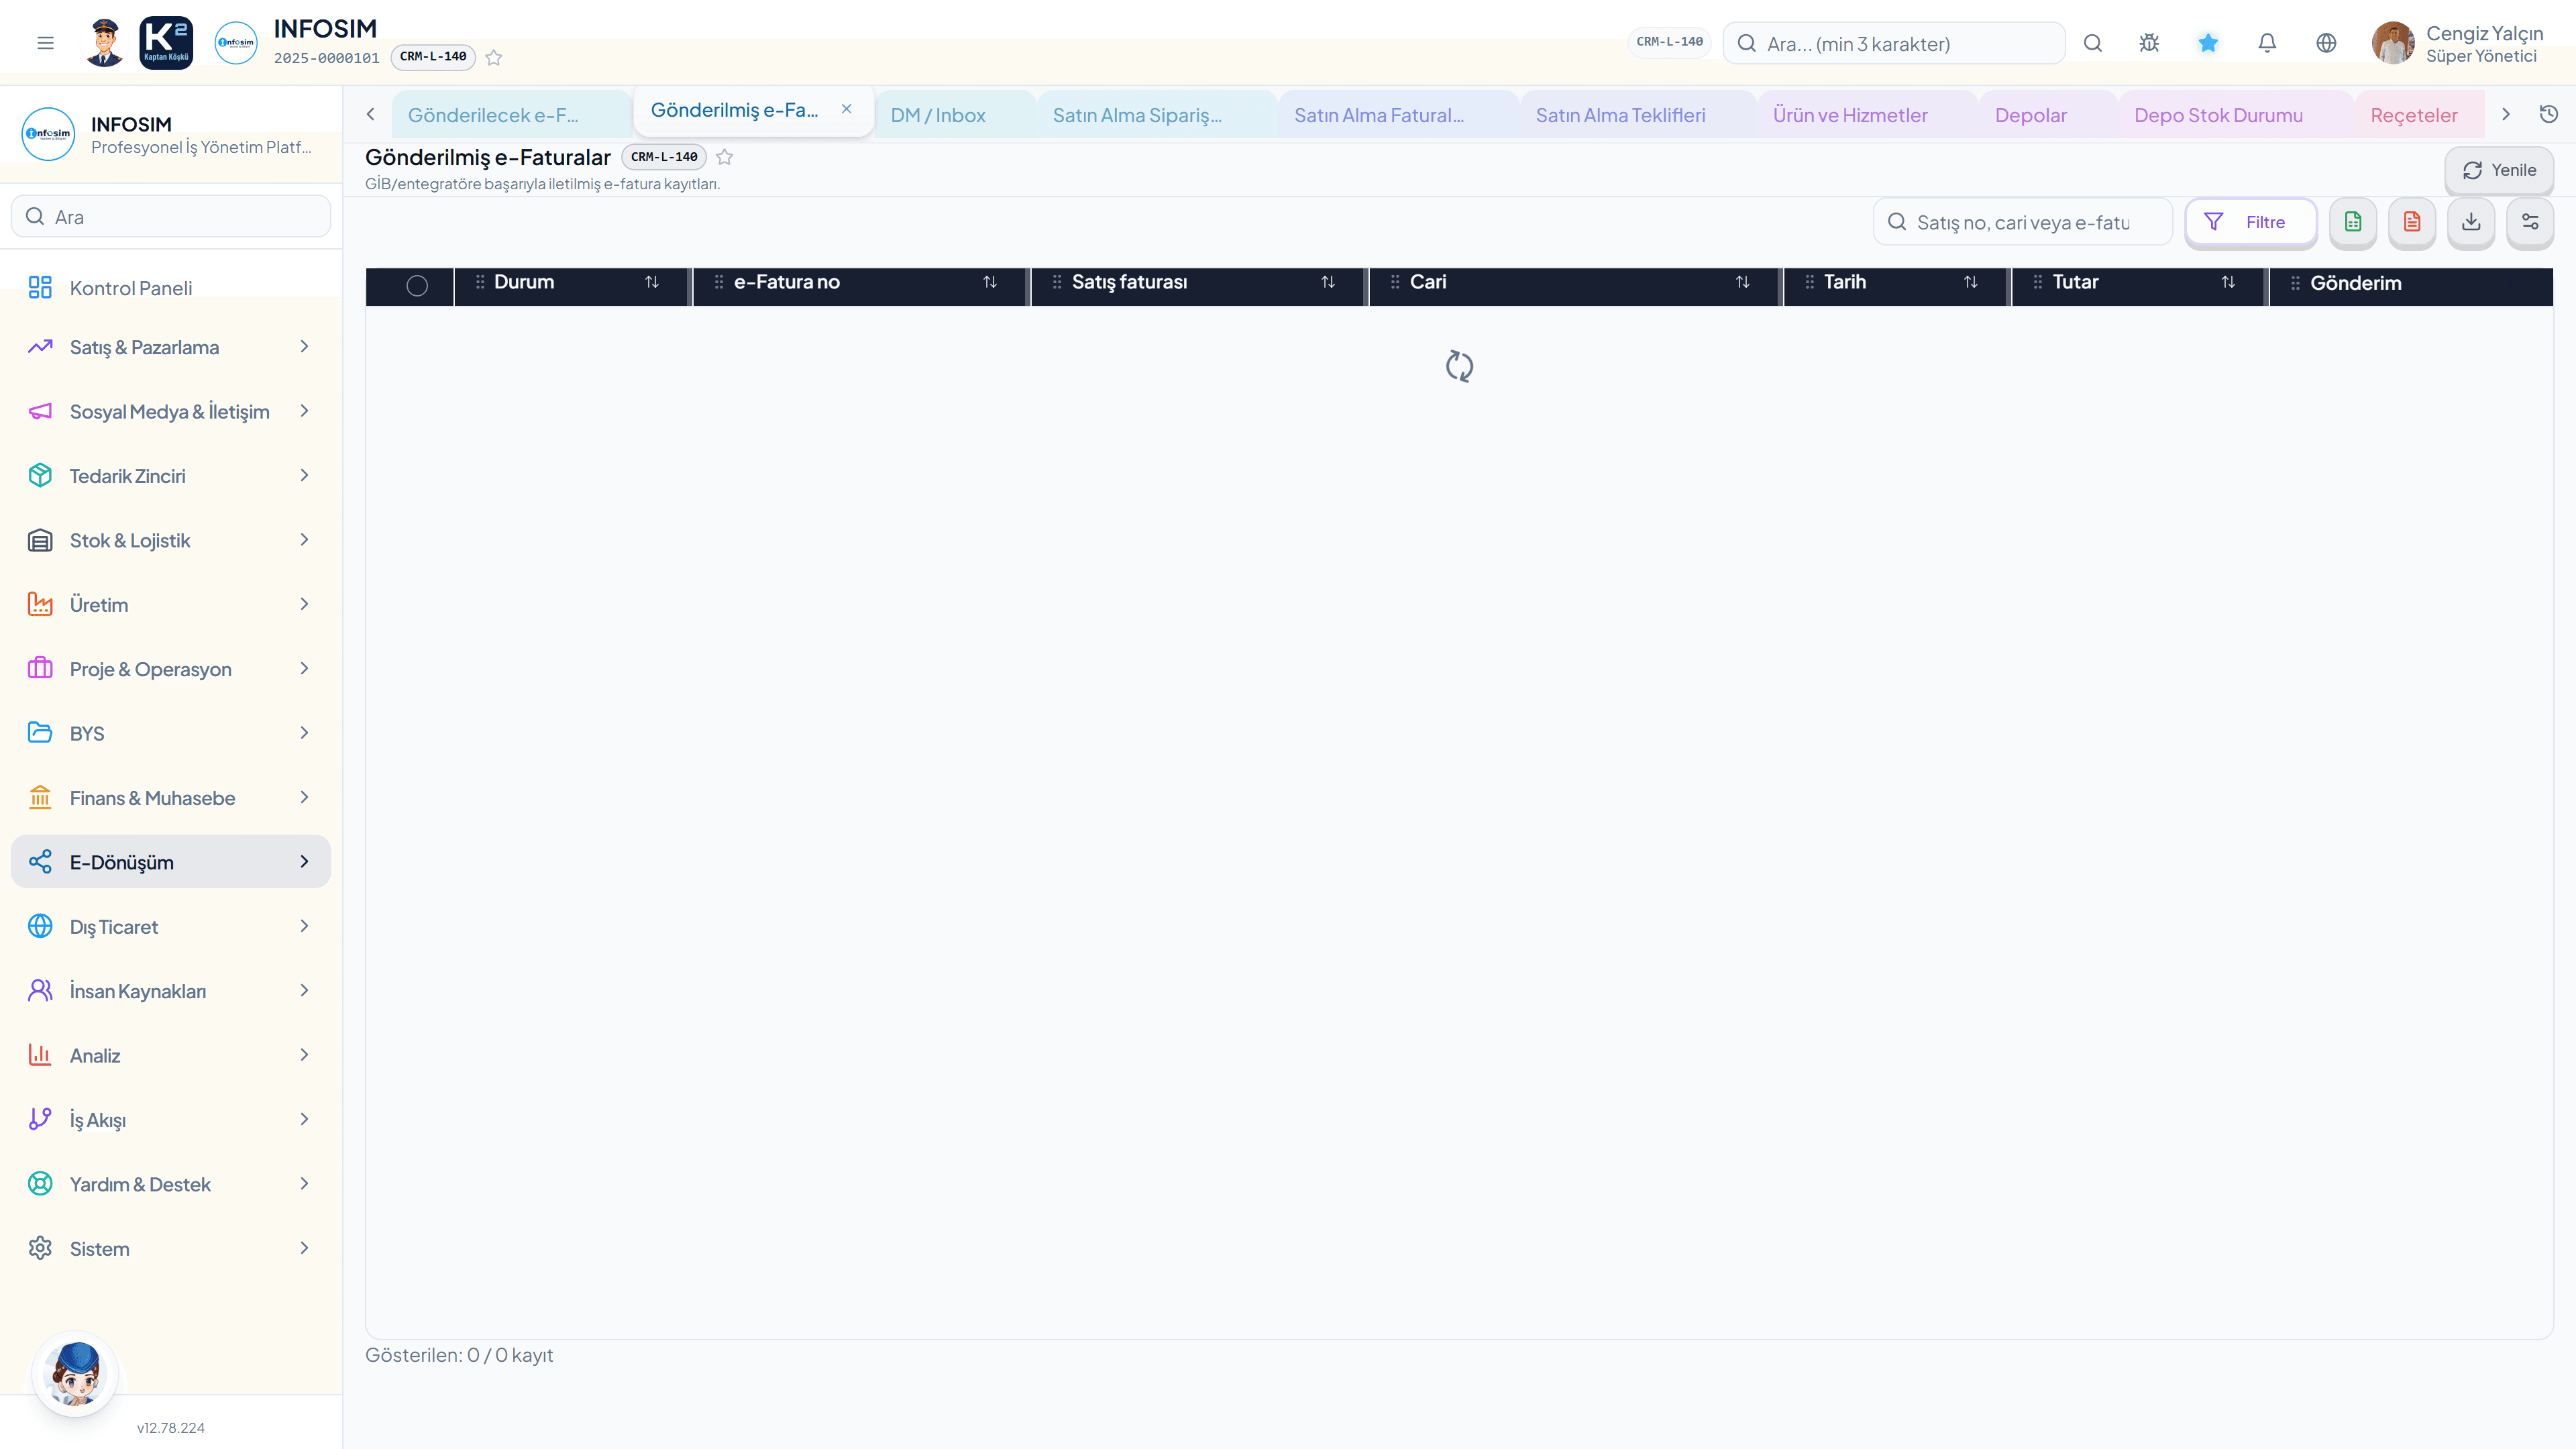Click the download icon button
2576x1449 pixels.
click(2471, 222)
